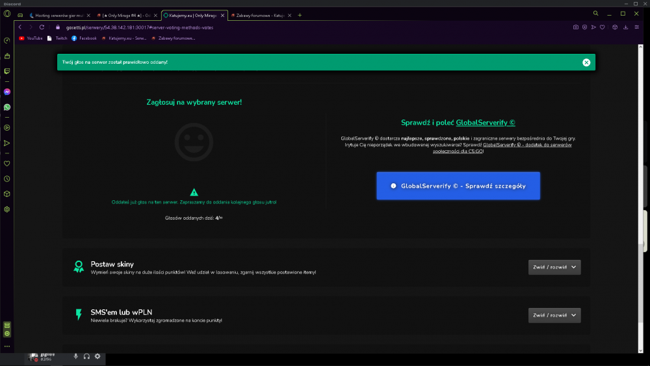
Task: Mute microphone in Discord panel
Action: coord(76,356)
